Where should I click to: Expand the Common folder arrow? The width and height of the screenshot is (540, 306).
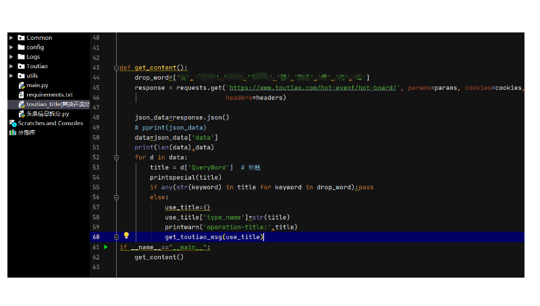click(11, 38)
